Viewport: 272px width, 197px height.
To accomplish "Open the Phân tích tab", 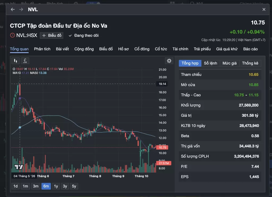I will click(x=42, y=49).
